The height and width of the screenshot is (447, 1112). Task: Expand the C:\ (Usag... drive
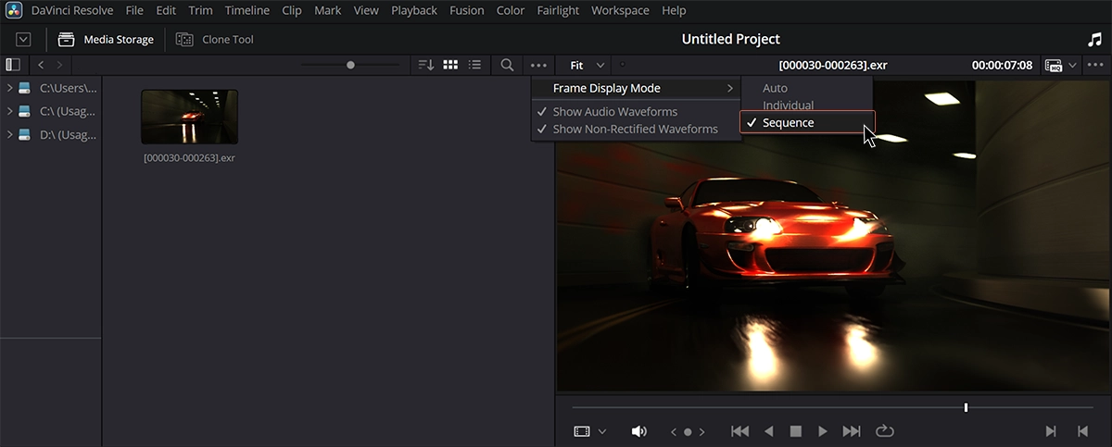click(9, 111)
